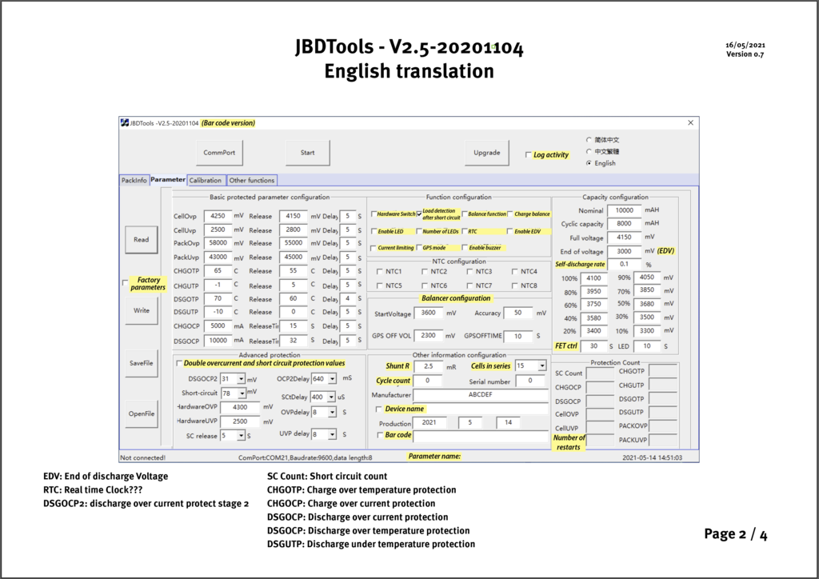Open the SC release dropdown
Image resolution: width=819 pixels, height=579 pixels.
point(241,435)
